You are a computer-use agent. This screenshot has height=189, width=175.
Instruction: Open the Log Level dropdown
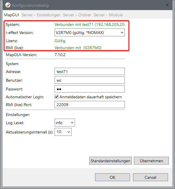point(64,123)
